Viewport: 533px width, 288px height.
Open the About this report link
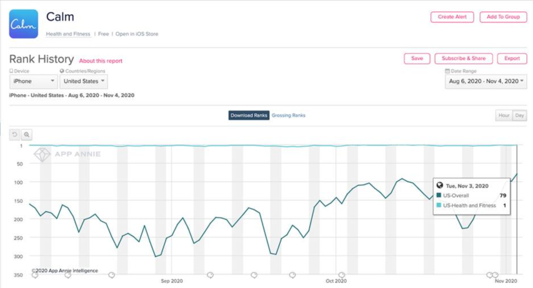tap(101, 61)
